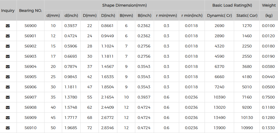This screenshot has width=278, height=133.
Task: Select the inquiry envelope for S6908
Action: [8, 107]
